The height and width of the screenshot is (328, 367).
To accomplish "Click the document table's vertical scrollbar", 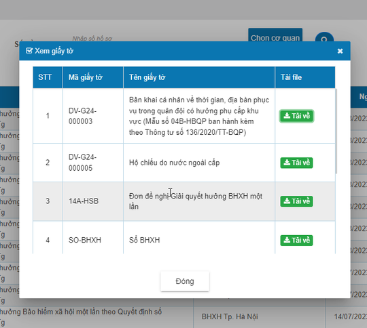I will (x=336, y=131).
